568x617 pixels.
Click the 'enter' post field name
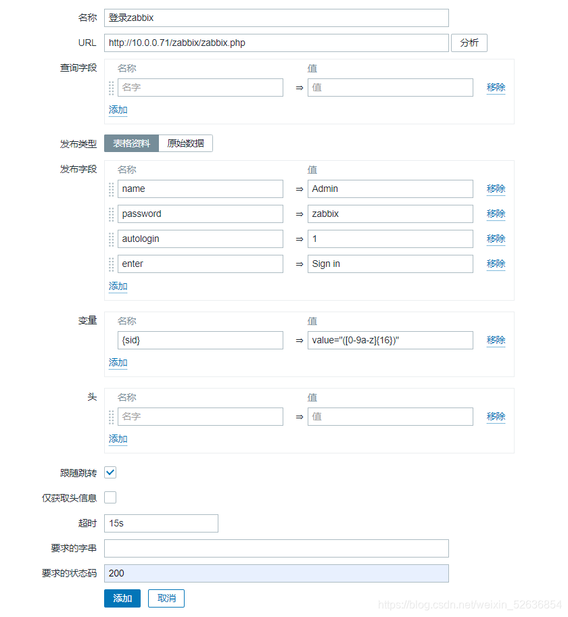(x=200, y=264)
